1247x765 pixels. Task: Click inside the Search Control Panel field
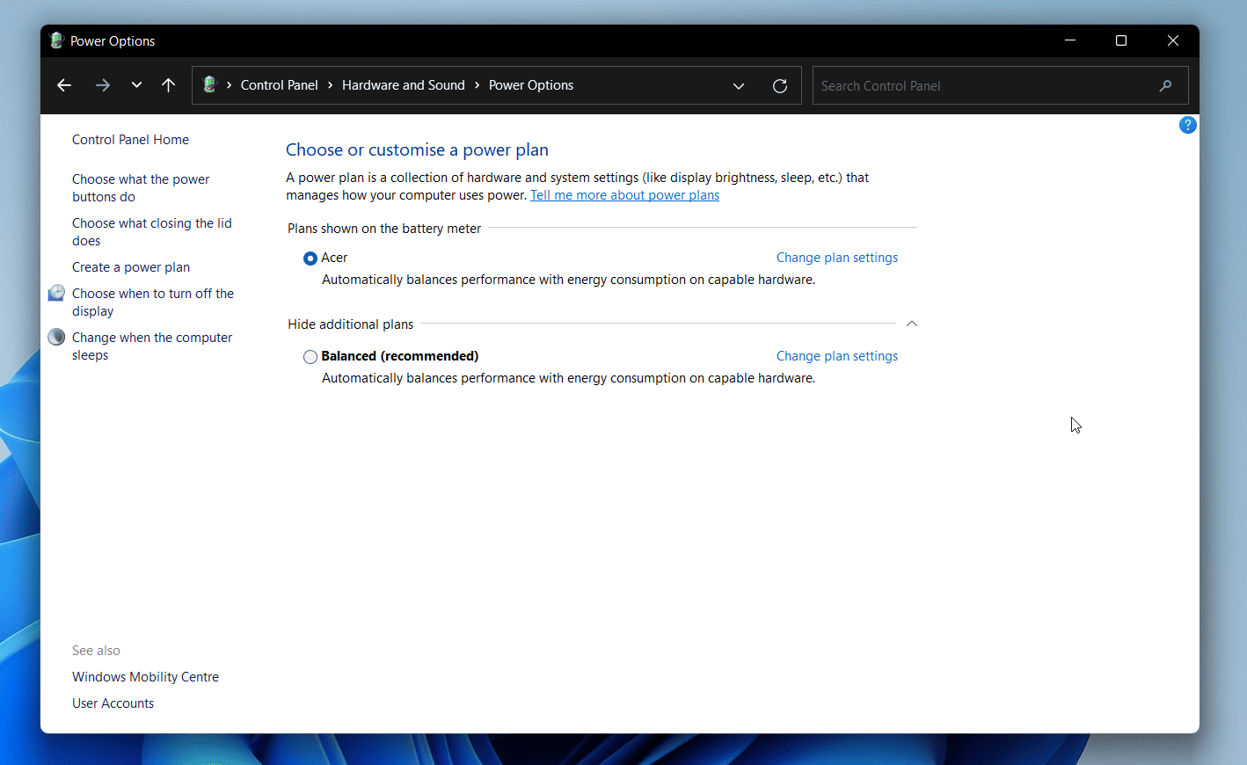(x=967, y=85)
